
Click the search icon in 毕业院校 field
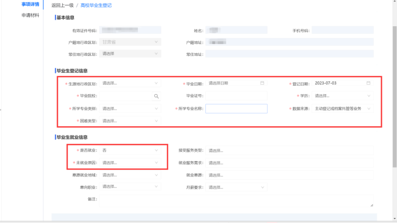coord(156,96)
